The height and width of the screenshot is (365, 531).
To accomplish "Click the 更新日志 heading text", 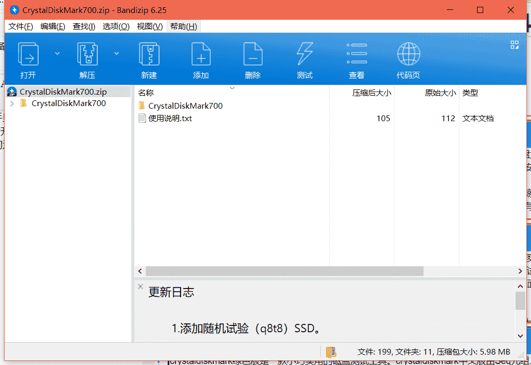I will pyautogui.click(x=171, y=292).
